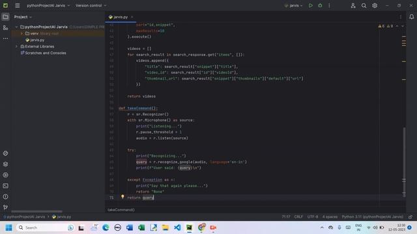Open PyCharm from taskbar
Screen dimensions: 417x234
tap(190, 227)
